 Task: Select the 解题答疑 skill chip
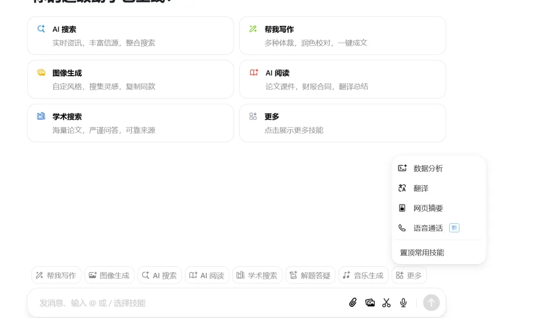pos(310,275)
